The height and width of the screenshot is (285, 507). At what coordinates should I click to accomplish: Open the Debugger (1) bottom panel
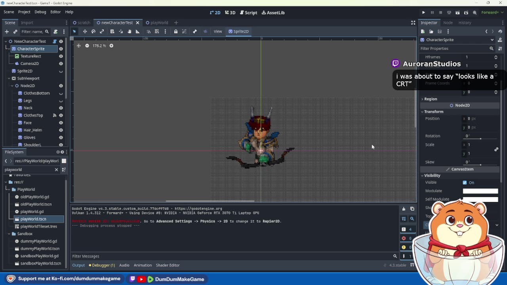coord(102,265)
